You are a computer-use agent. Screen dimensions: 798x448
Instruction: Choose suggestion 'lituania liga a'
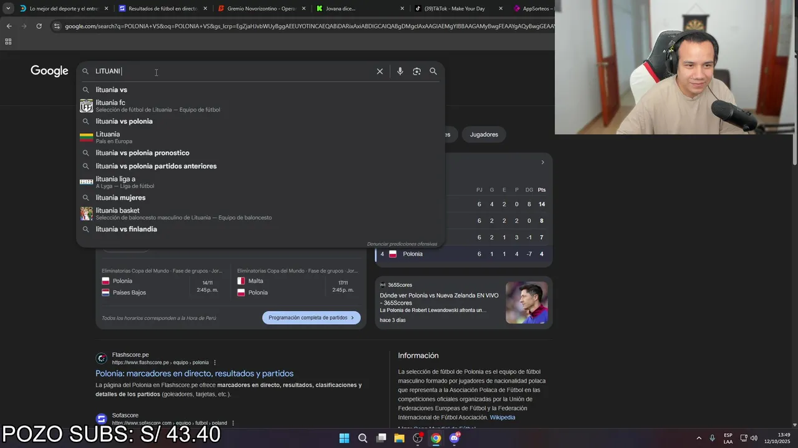[x=261, y=182]
